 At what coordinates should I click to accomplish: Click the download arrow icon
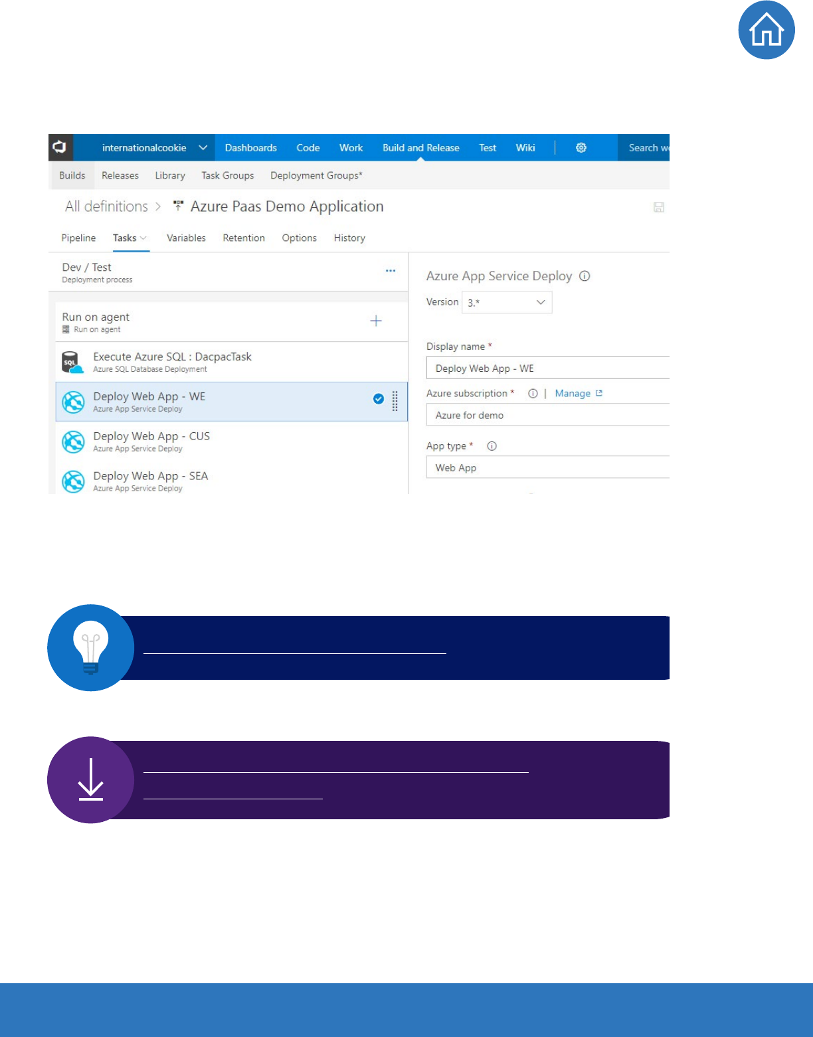coord(91,780)
